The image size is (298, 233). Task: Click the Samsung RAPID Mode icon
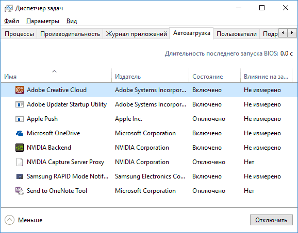(20, 176)
